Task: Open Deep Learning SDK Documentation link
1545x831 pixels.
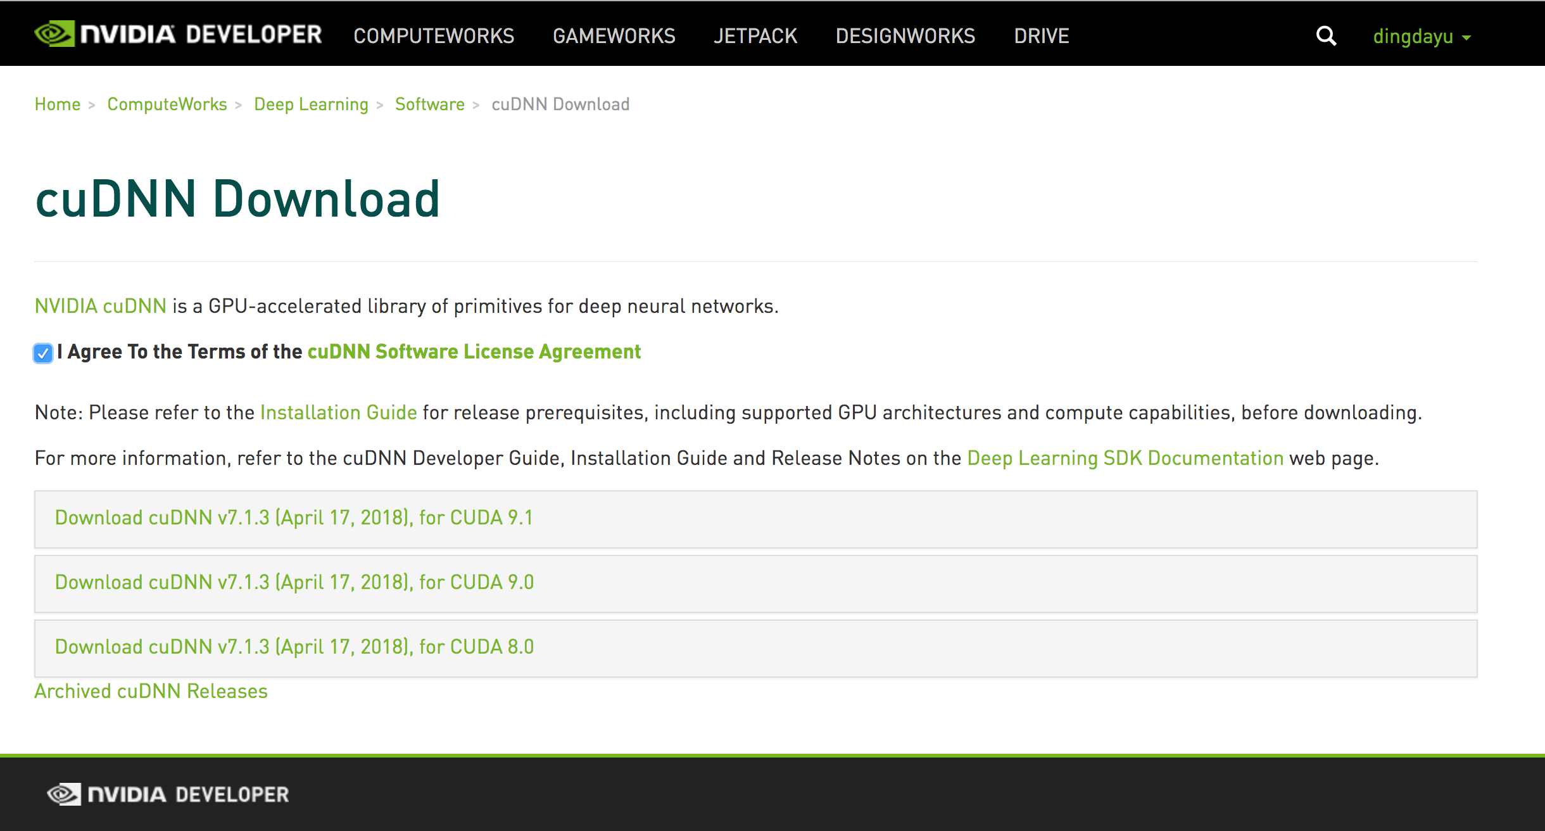Action: coord(1125,458)
